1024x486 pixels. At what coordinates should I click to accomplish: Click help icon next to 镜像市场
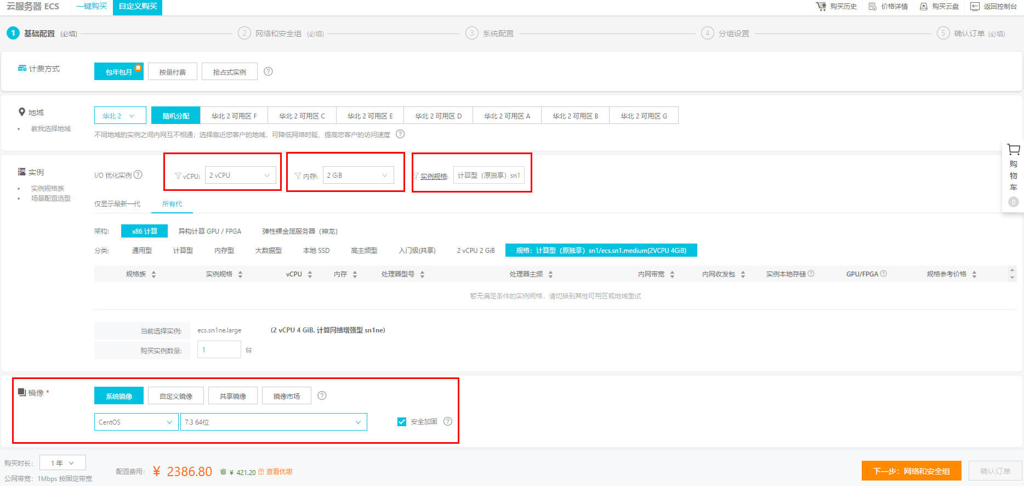pyautogui.click(x=322, y=395)
